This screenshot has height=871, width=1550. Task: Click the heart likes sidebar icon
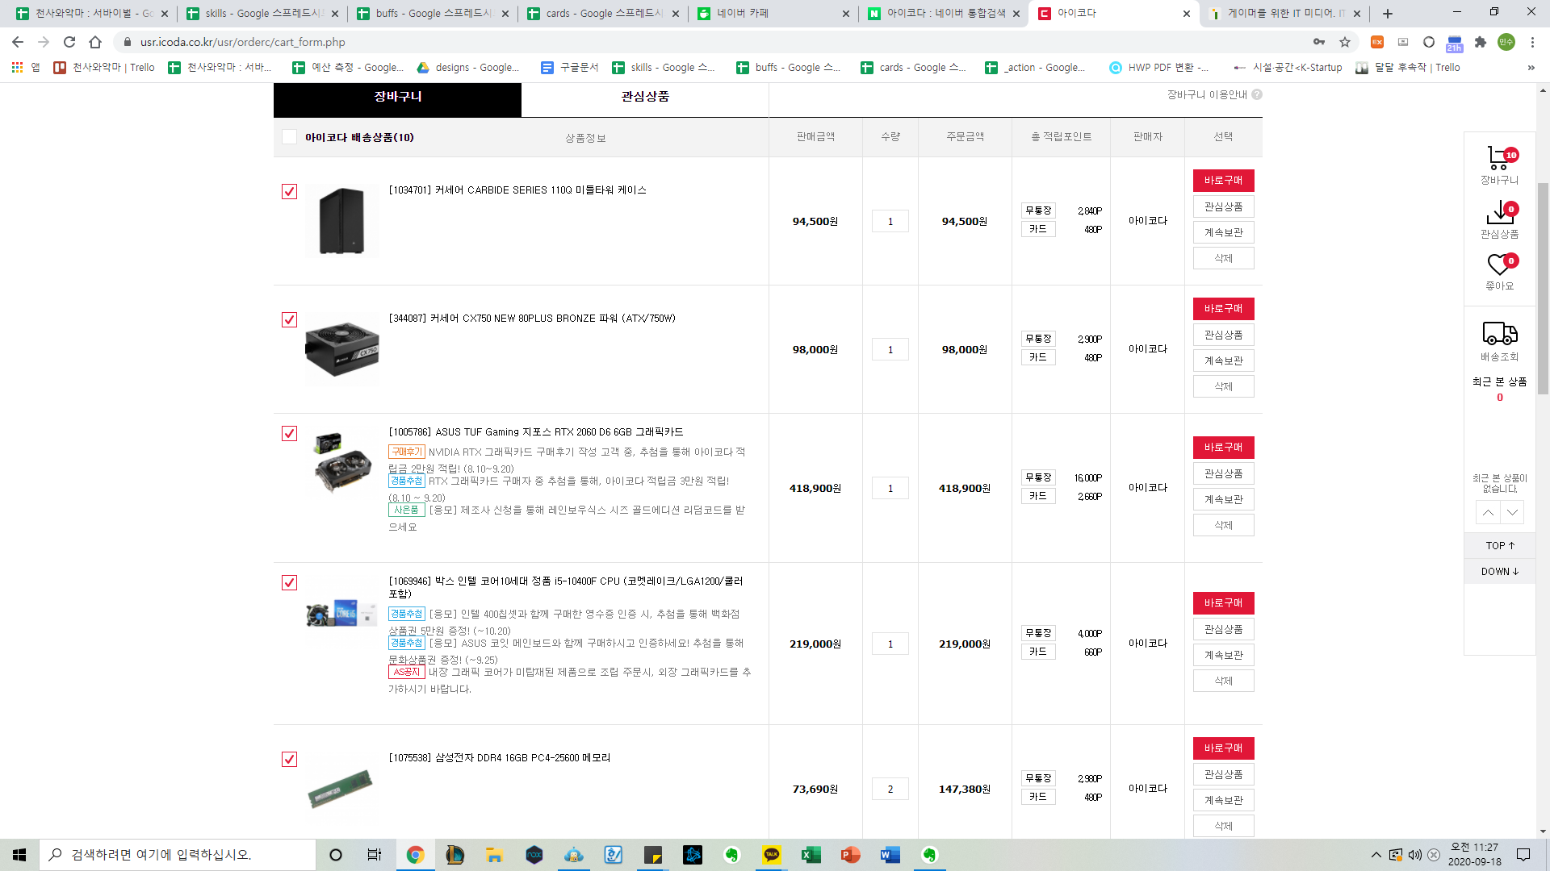pos(1500,265)
